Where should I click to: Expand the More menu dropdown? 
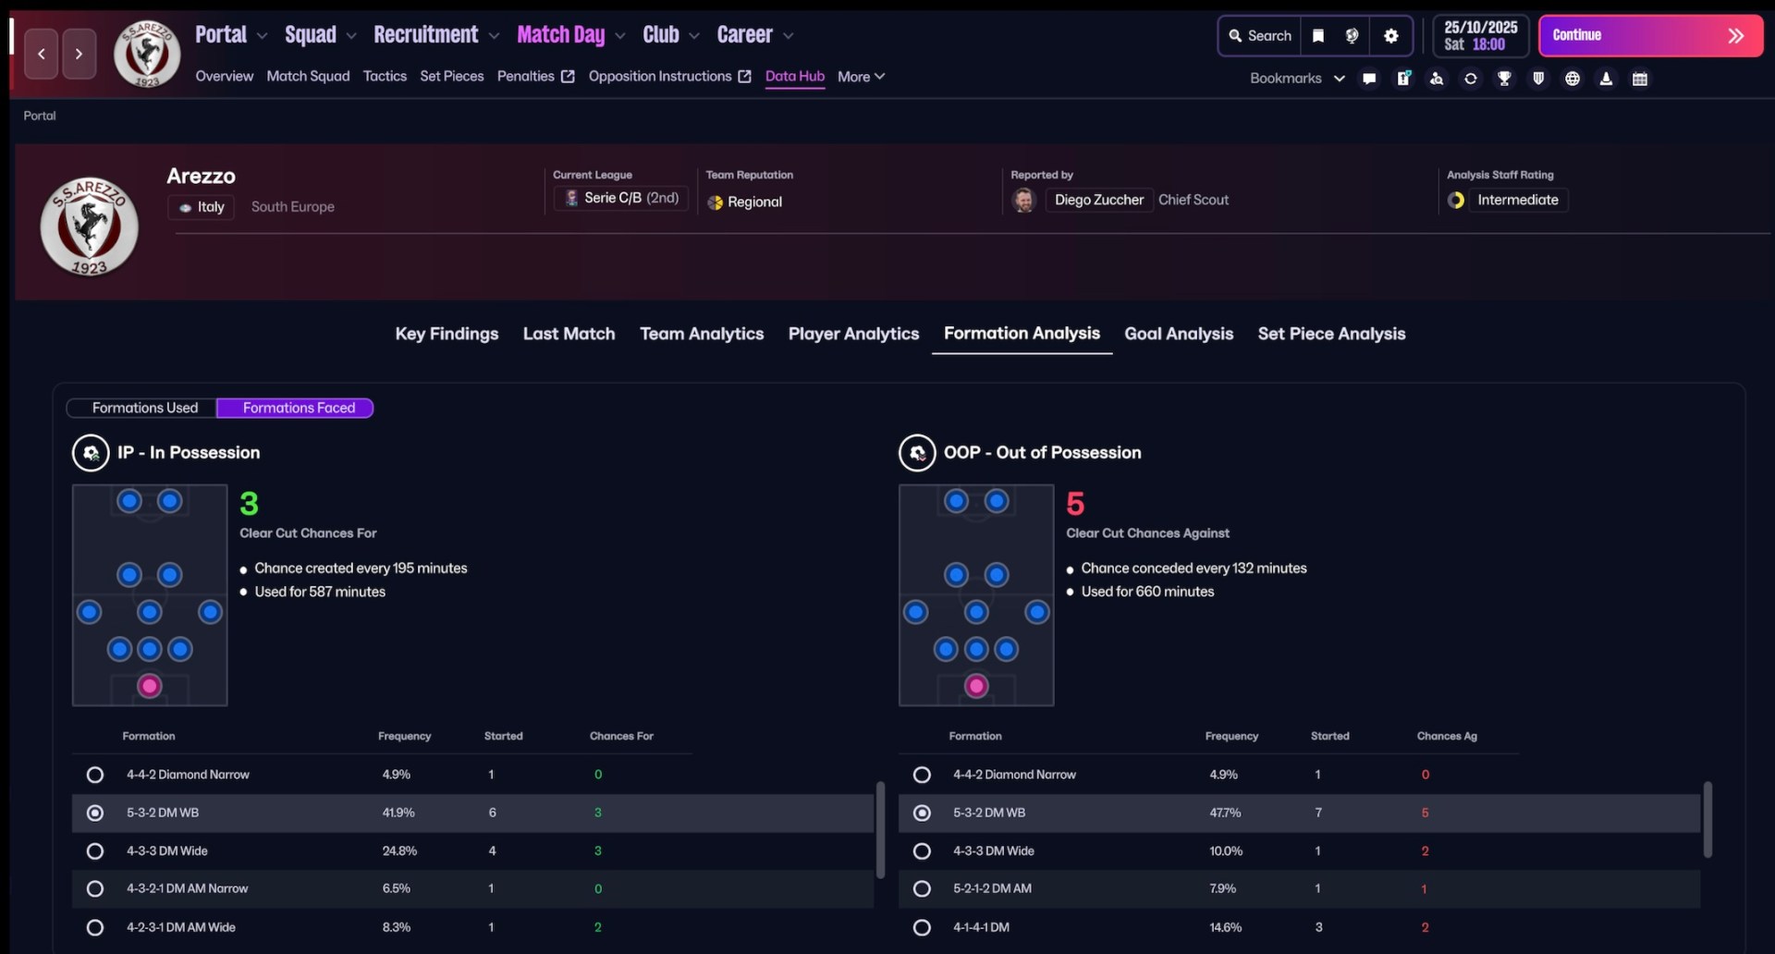[x=861, y=77]
